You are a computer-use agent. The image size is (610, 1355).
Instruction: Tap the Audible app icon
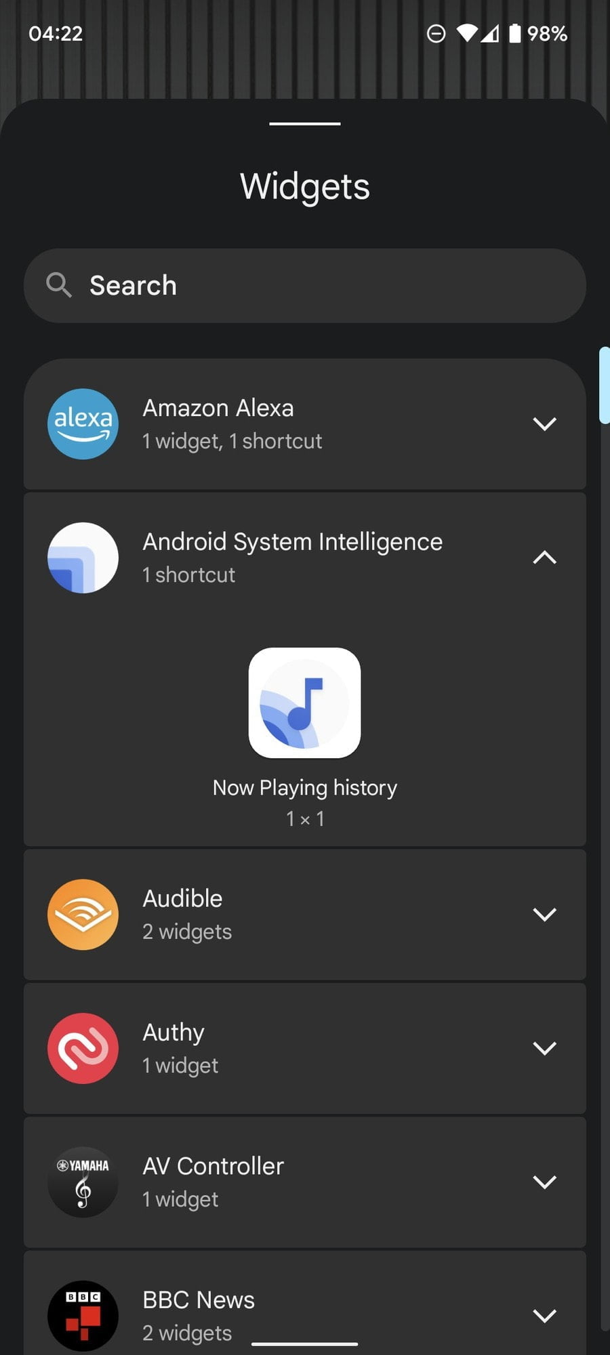click(83, 914)
